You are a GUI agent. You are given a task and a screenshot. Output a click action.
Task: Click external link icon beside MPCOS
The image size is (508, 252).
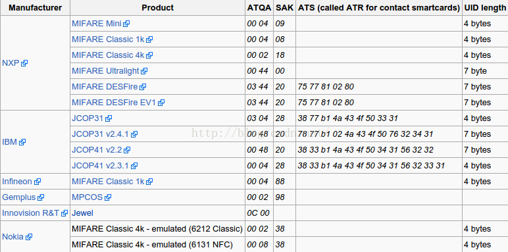pos(108,197)
